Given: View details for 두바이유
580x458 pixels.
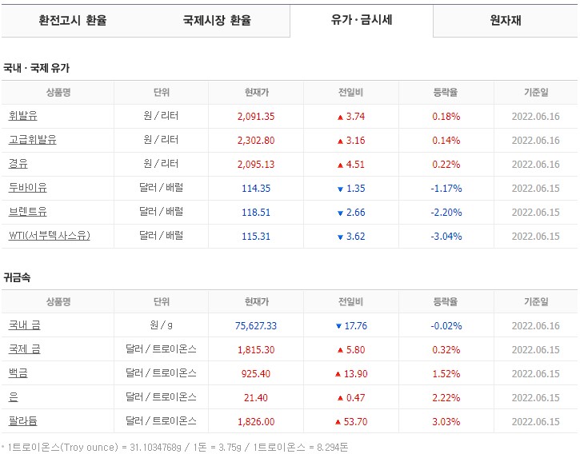Looking at the screenshot, I should (x=28, y=188).
